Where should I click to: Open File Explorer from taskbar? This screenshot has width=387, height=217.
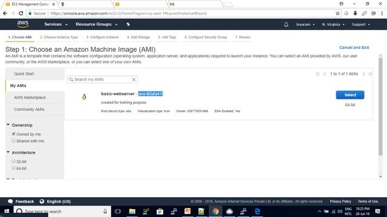point(132,212)
